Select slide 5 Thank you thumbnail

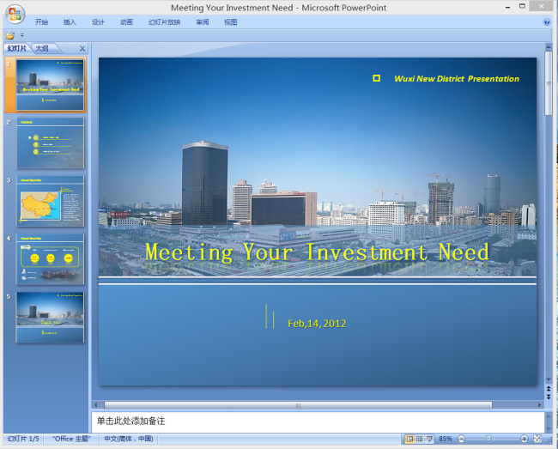[50, 318]
